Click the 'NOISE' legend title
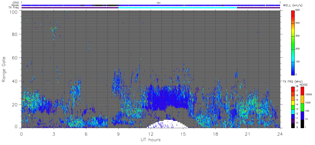 tap(303, 85)
